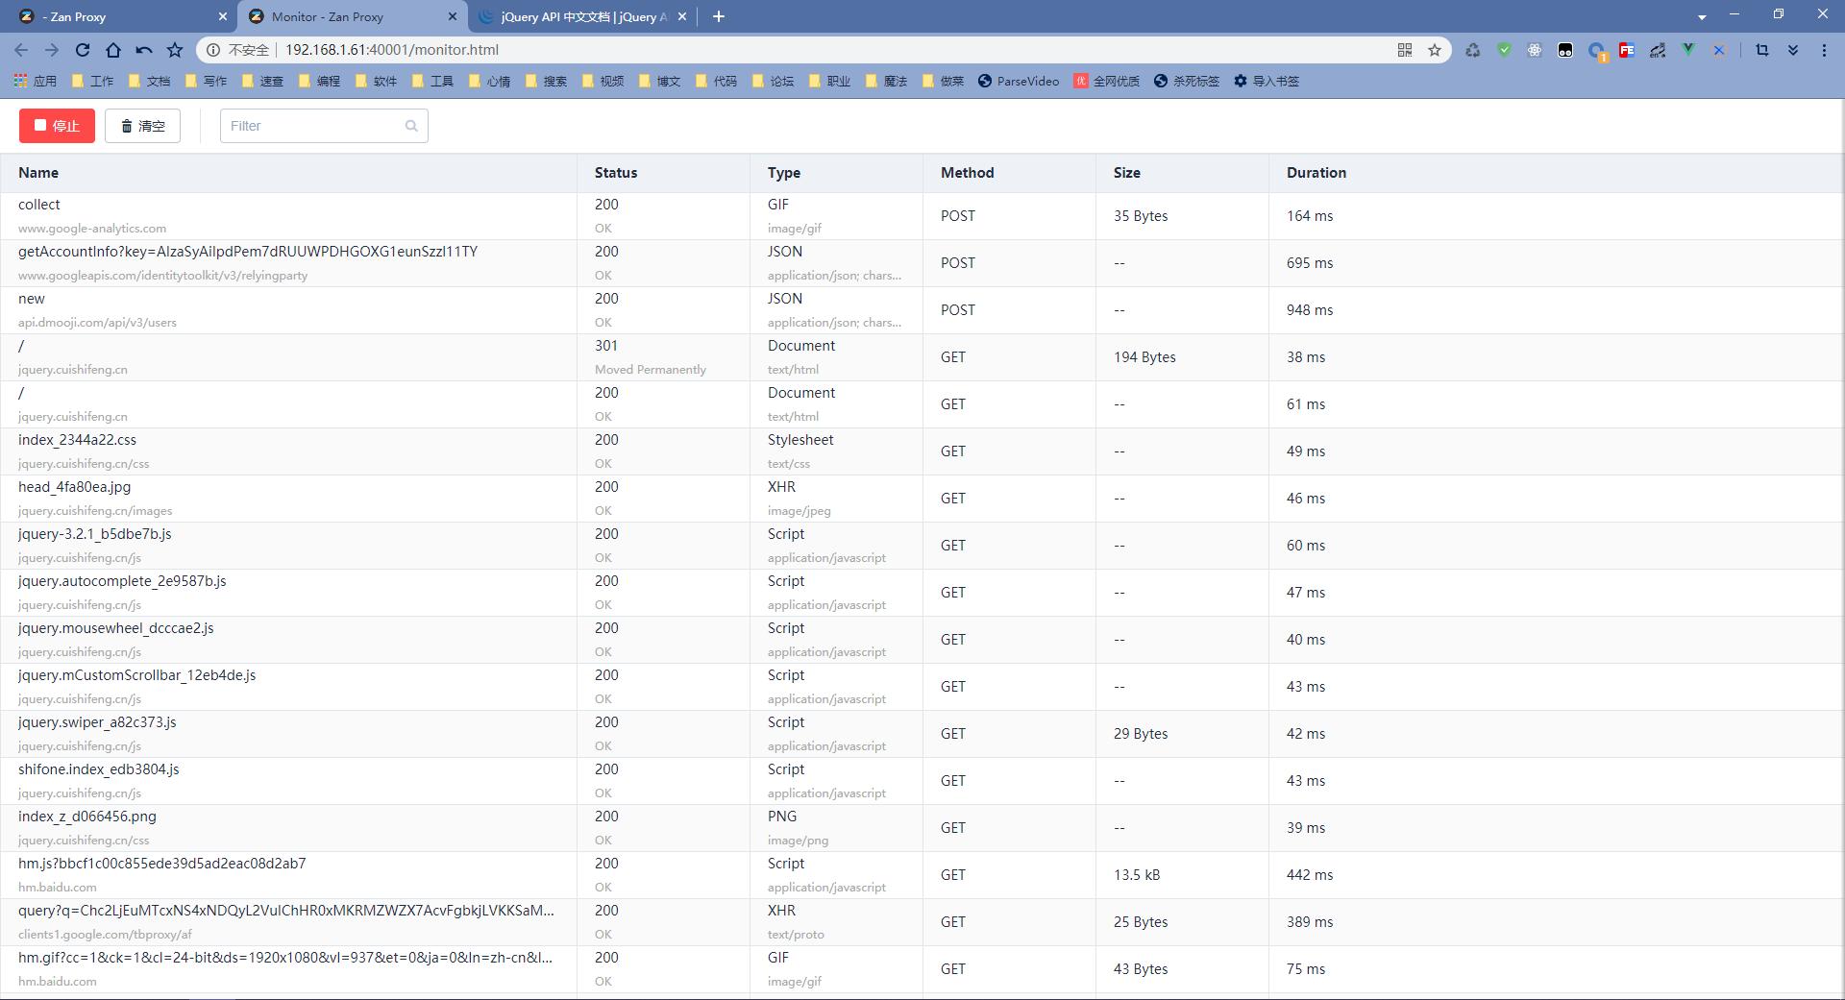The height and width of the screenshot is (1000, 1845).
Task: Click the QR code icon in address bar
Action: (1405, 50)
